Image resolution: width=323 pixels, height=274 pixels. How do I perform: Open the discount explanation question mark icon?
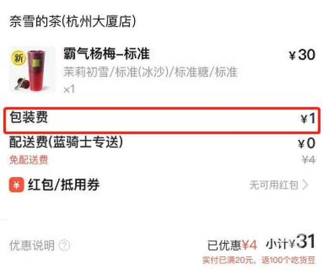tap(64, 245)
